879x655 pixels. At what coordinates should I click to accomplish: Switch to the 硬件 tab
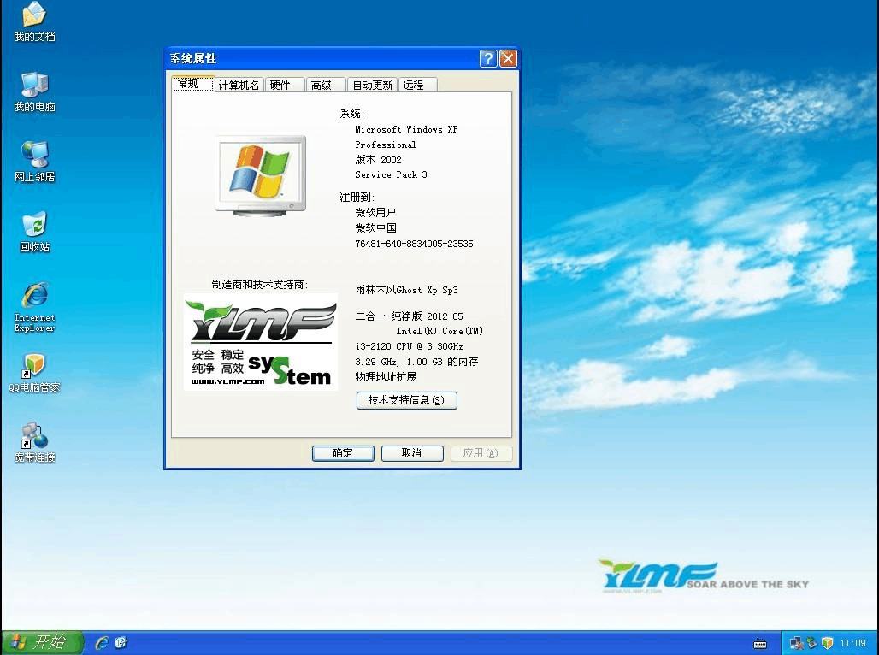pyautogui.click(x=284, y=86)
